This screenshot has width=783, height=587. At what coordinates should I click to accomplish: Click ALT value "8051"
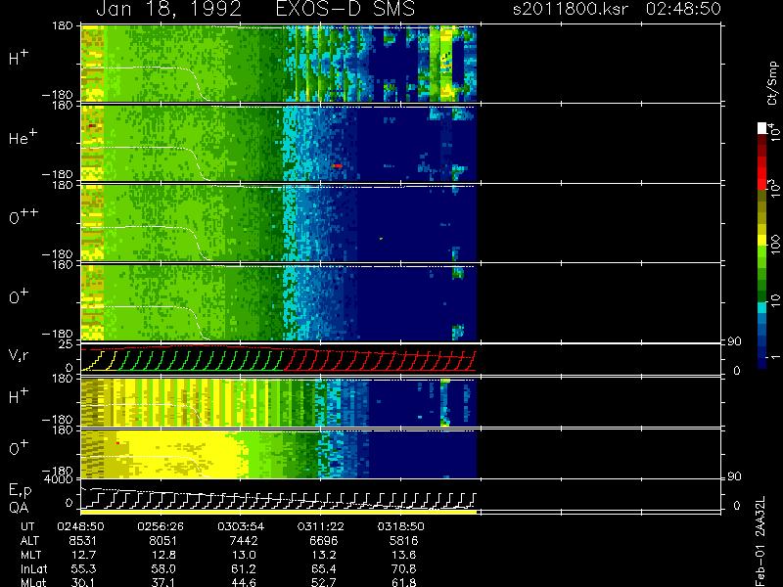pos(163,541)
